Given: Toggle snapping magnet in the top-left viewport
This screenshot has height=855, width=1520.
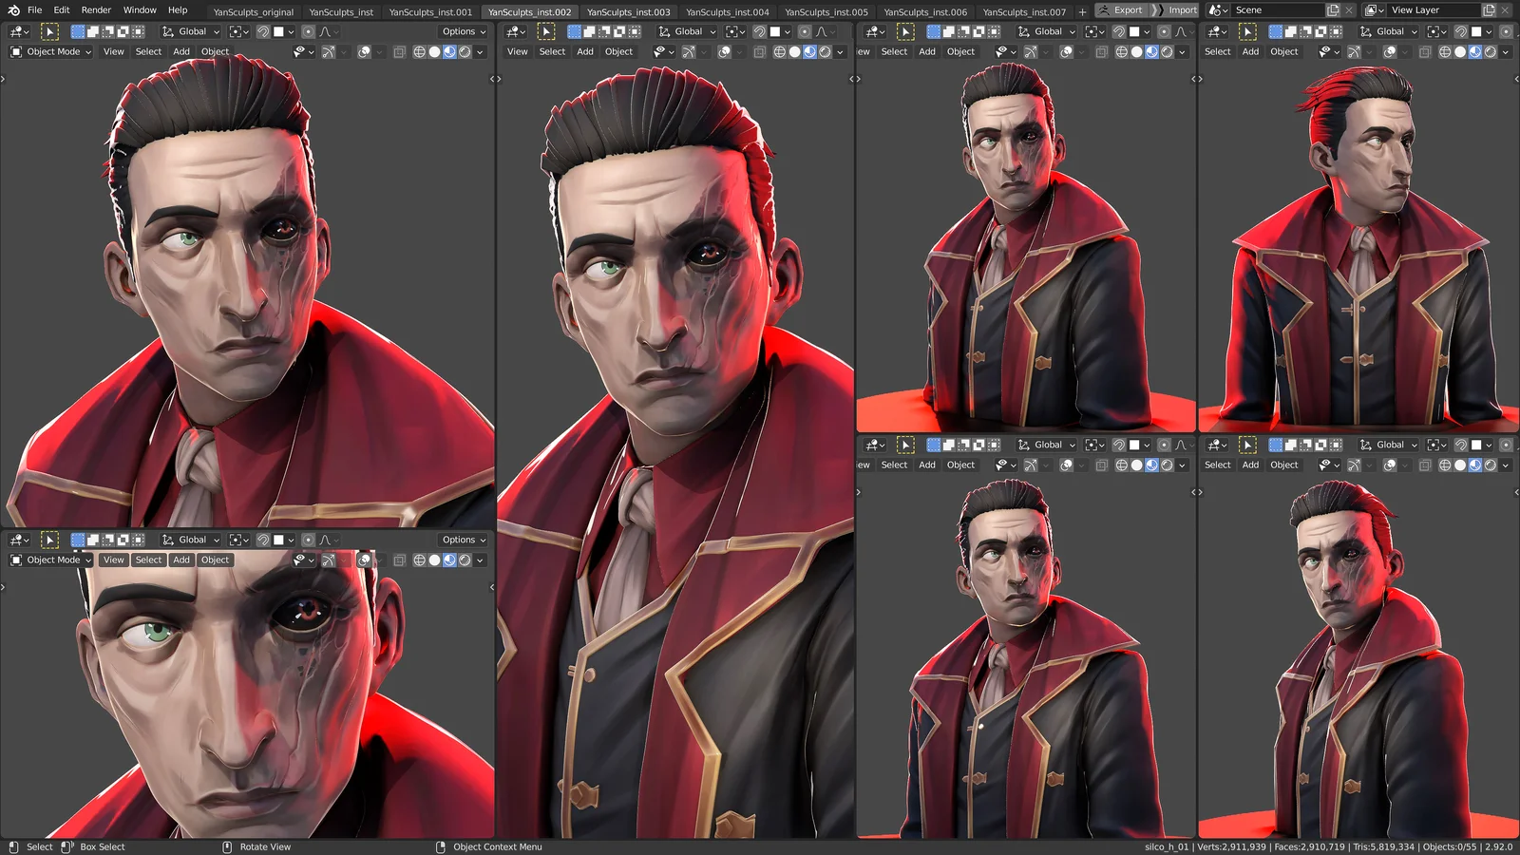Looking at the screenshot, I should coord(263,32).
